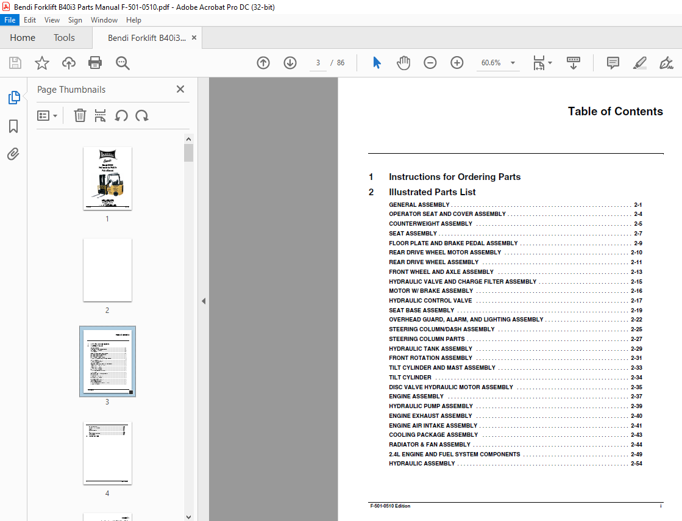The height and width of the screenshot is (521, 682).
Task: Print the document with printer icon
Action: (x=95, y=63)
